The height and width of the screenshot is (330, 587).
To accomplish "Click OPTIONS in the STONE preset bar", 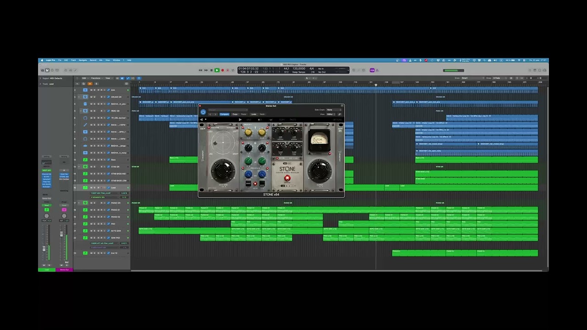I will 338,120.
